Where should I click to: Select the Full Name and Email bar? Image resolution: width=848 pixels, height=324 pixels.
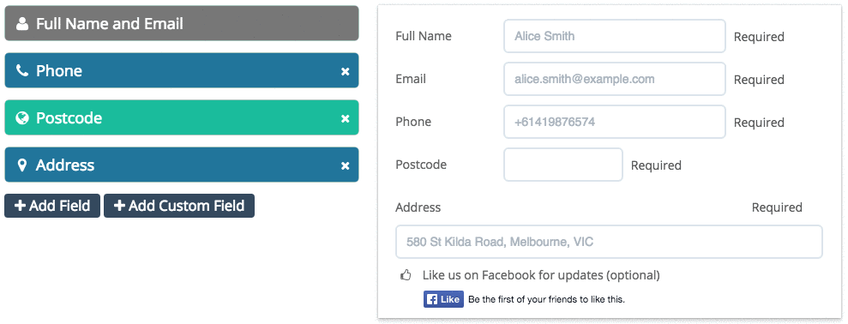(x=182, y=23)
